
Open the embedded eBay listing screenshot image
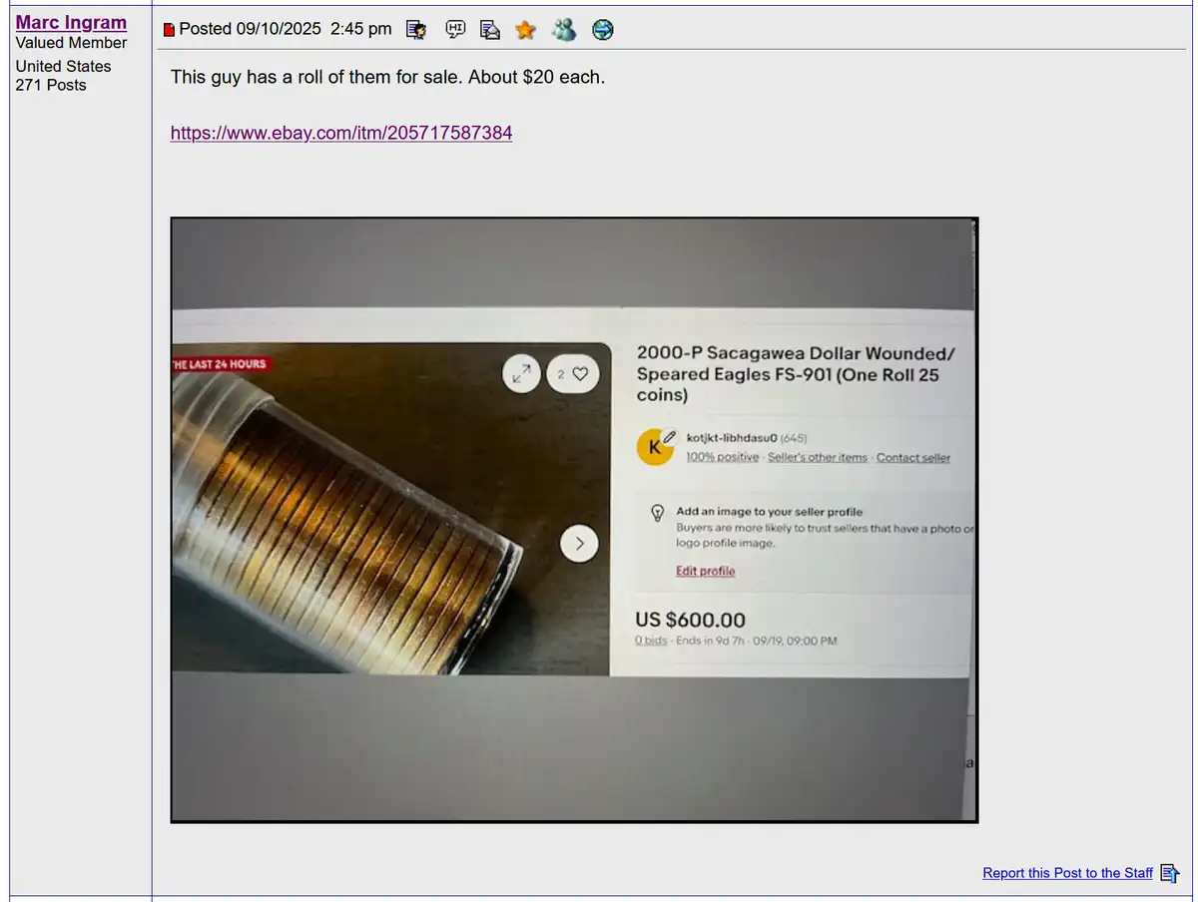[574, 520]
